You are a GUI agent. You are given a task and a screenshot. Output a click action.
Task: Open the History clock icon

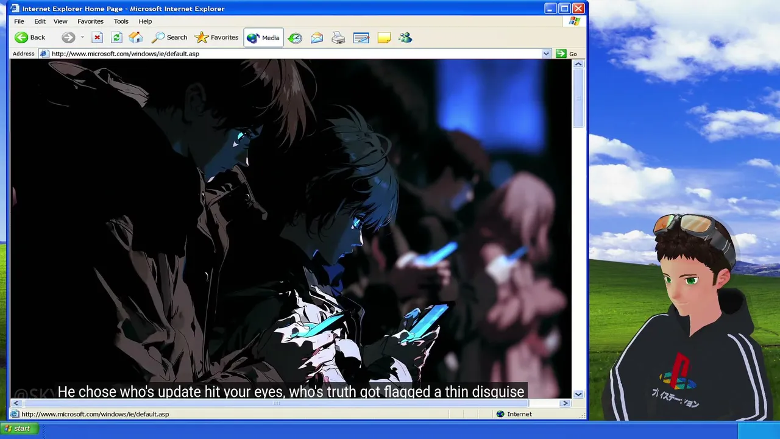295,38
